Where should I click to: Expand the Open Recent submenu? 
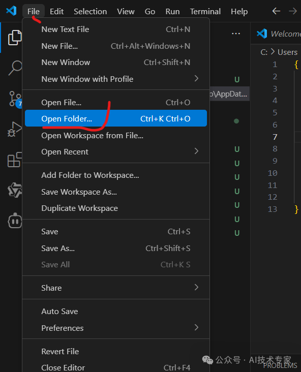click(116, 151)
